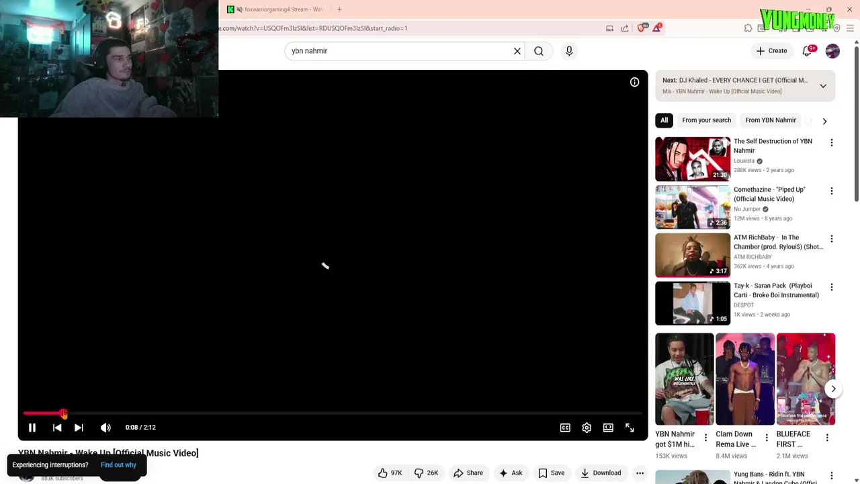Screen dimensions: 860x484
Task: Open the browser extensions puzzle icon
Action: (x=748, y=28)
